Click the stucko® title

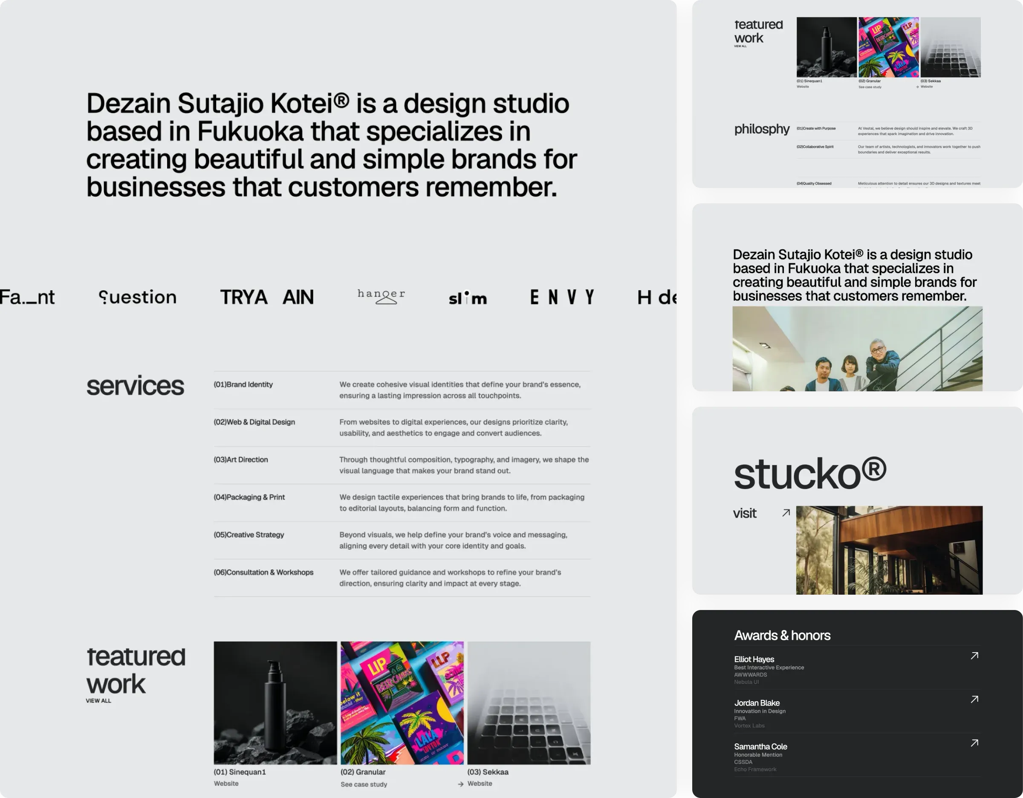pos(810,473)
